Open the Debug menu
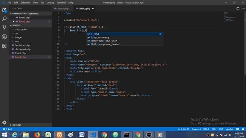The height and width of the screenshot is (138, 246). [x=50, y=3]
